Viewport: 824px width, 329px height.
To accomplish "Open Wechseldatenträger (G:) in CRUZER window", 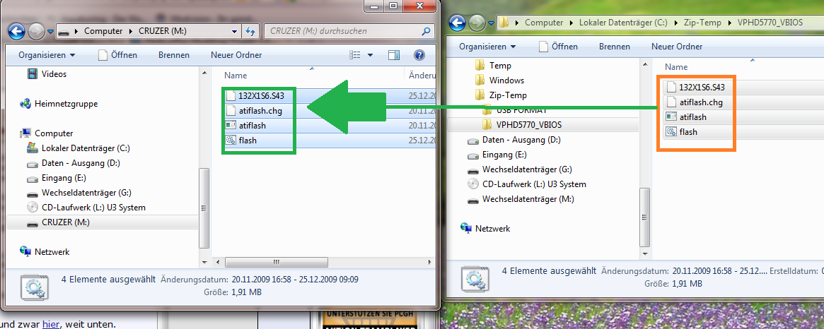I will tap(79, 193).
